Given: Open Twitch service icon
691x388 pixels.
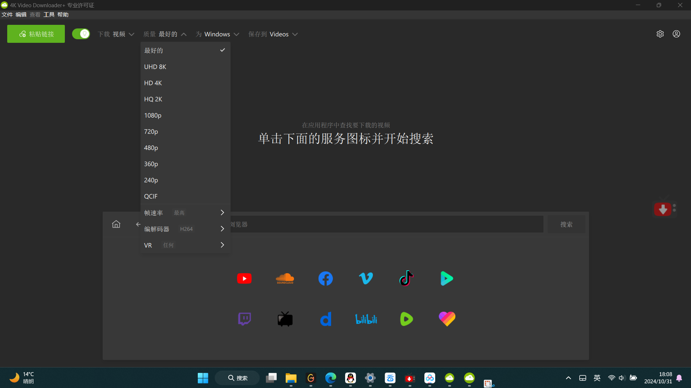Looking at the screenshot, I should pos(244,319).
